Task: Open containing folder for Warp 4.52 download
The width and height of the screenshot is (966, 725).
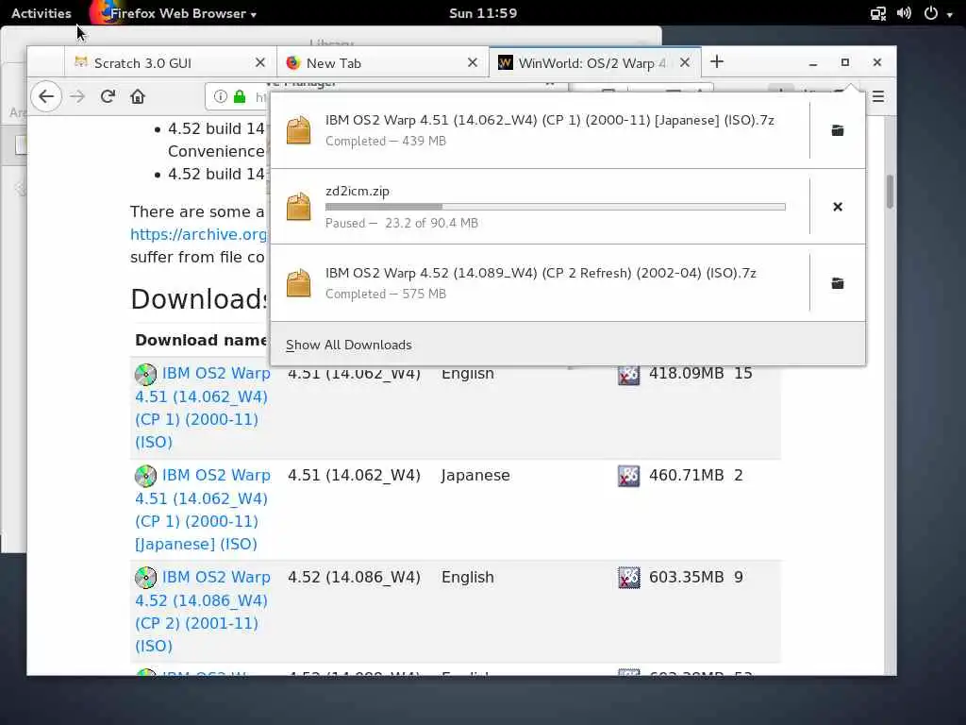Action: click(x=838, y=283)
